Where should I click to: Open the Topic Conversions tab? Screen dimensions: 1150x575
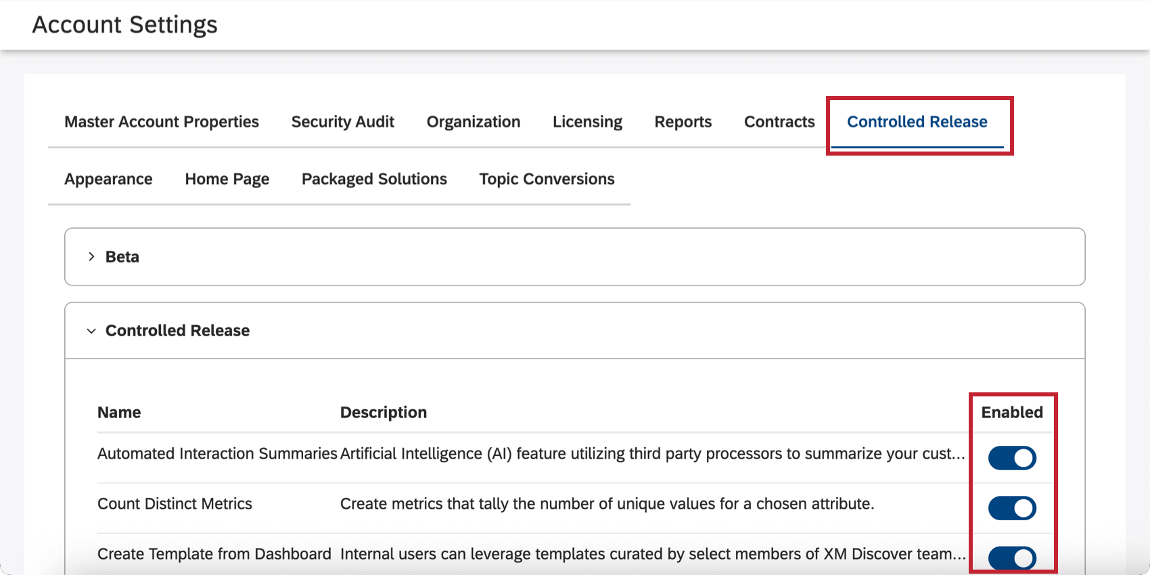[x=547, y=179]
